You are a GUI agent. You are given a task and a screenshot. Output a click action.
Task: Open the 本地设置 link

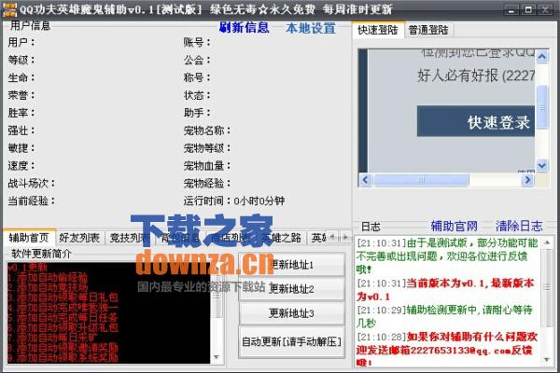click(311, 28)
